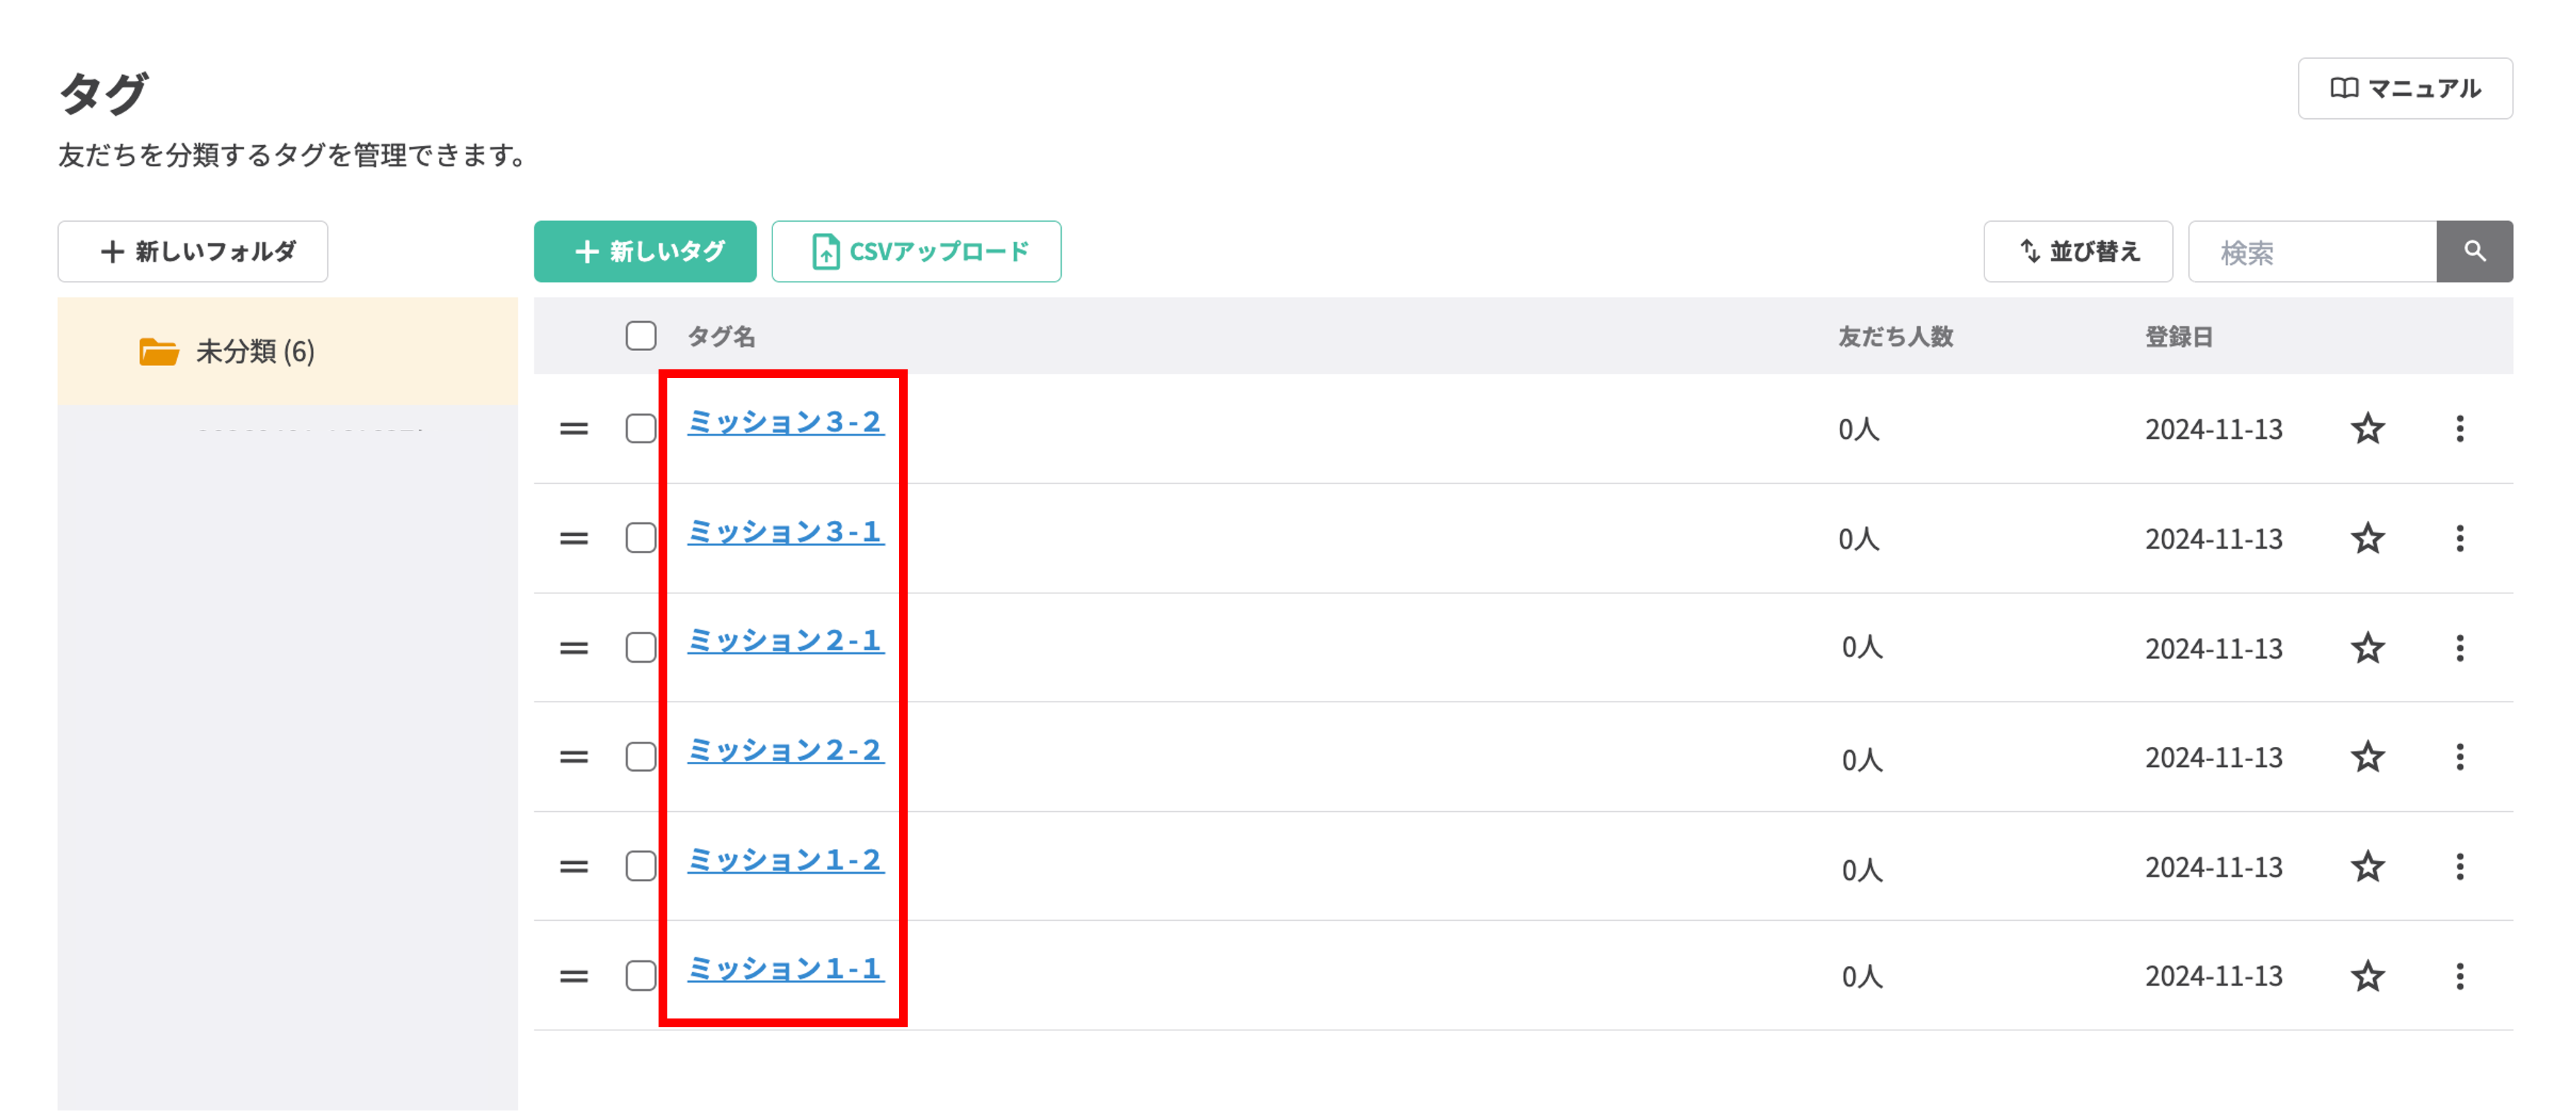Viewport: 2576px width, 1113px height.
Task: Star the ミッション2-2 tag as favorite
Action: (x=2368, y=757)
